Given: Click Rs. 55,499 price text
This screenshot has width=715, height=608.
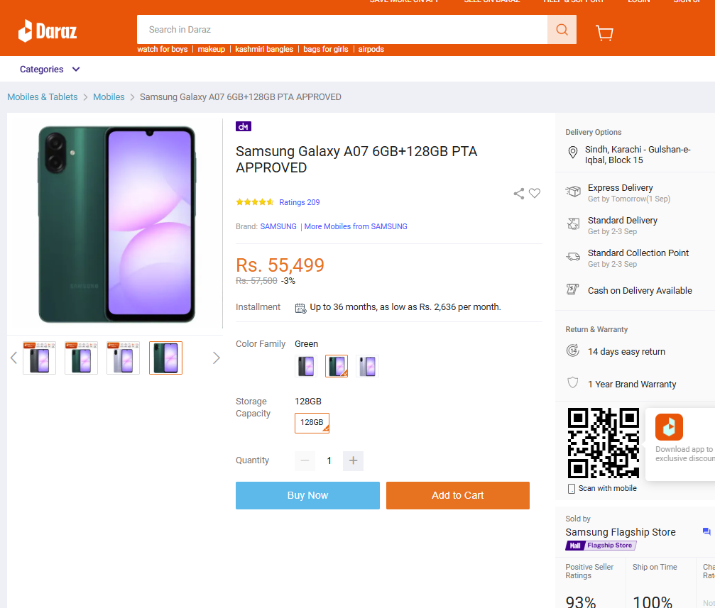Looking at the screenshot, I should (280, 265).
